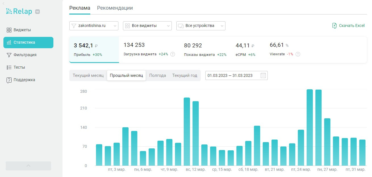
Task: Click help icon next to Viewrate
Action: (298, 54)
